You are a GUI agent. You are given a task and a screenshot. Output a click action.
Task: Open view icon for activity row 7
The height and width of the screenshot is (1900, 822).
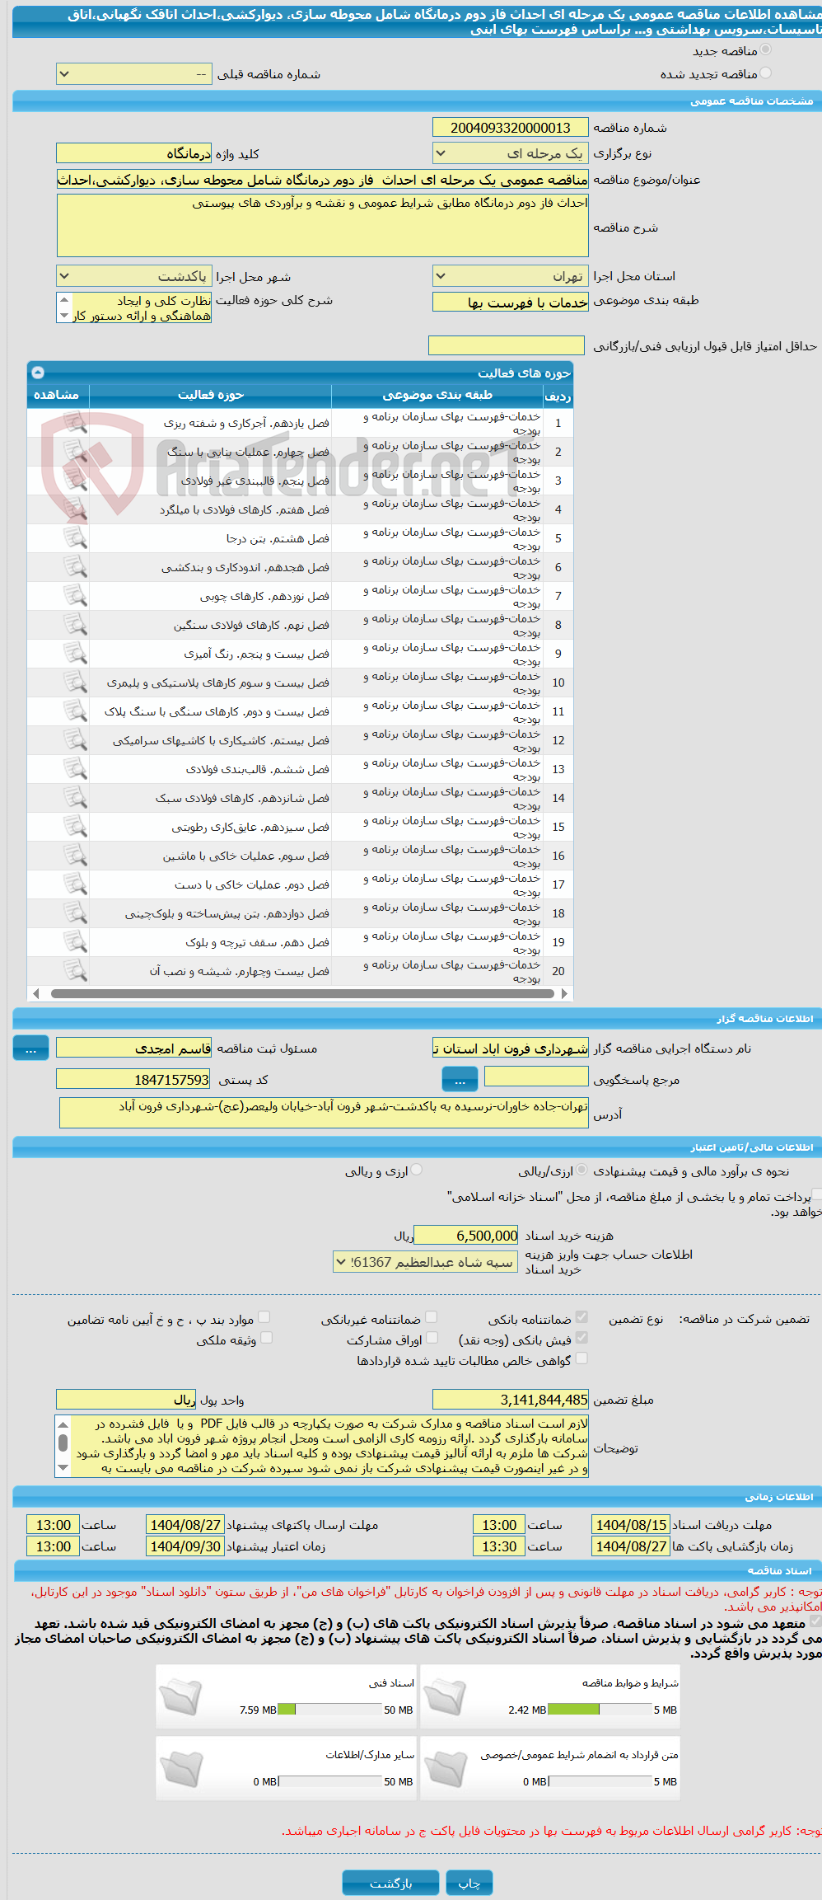(x=75, y=596)
